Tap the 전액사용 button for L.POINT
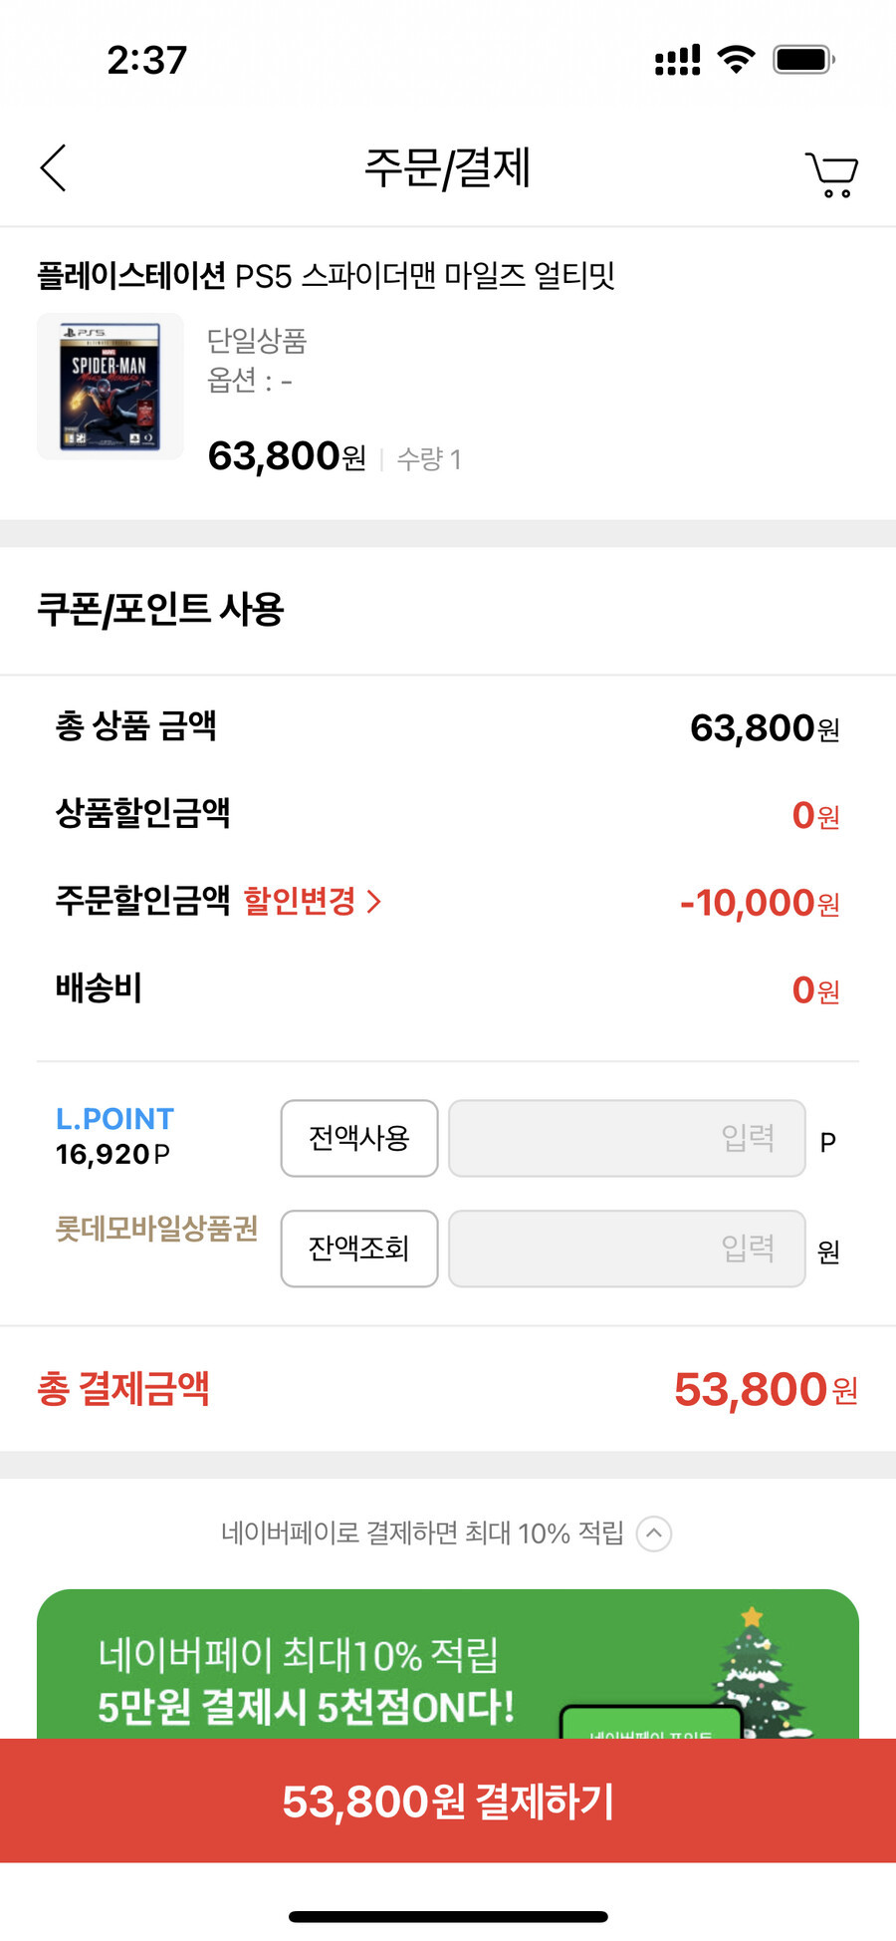The image size is (896, 1941). click(x=359, y=1138)
